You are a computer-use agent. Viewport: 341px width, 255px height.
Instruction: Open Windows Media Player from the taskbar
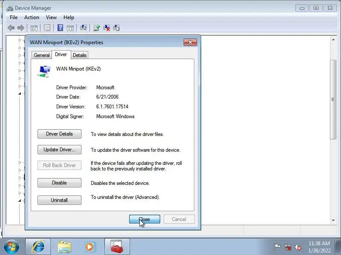coord(90,247)
